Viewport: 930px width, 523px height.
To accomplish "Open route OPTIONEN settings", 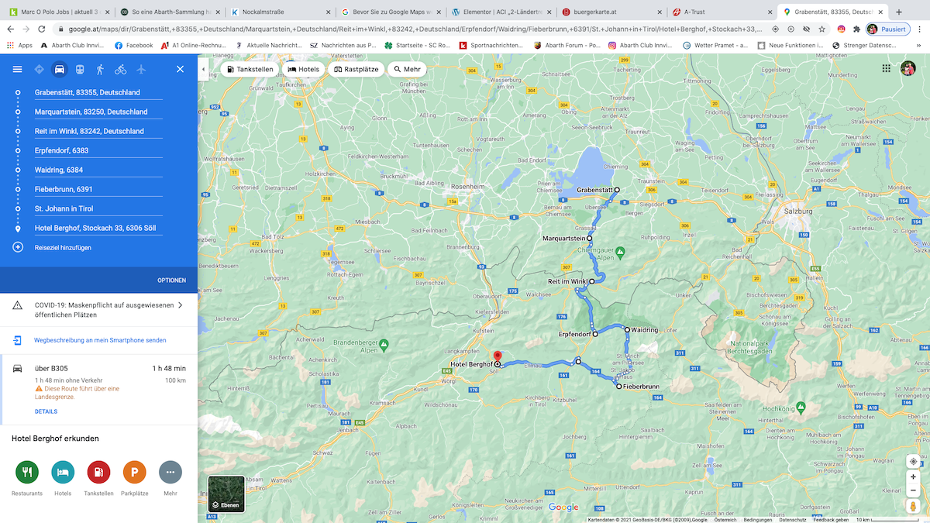I will coord(171,280).
